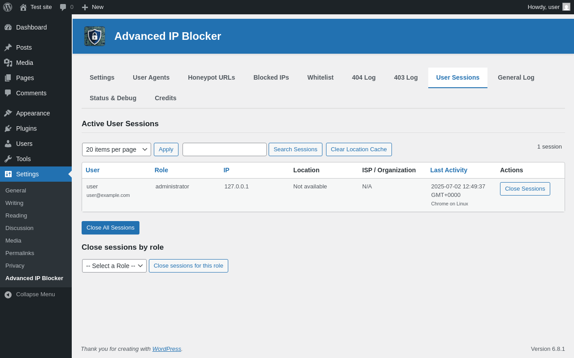Open Writing settings submenu
Image resolution: width=574 pixels, height=358 pixels.
click(14, 203)
